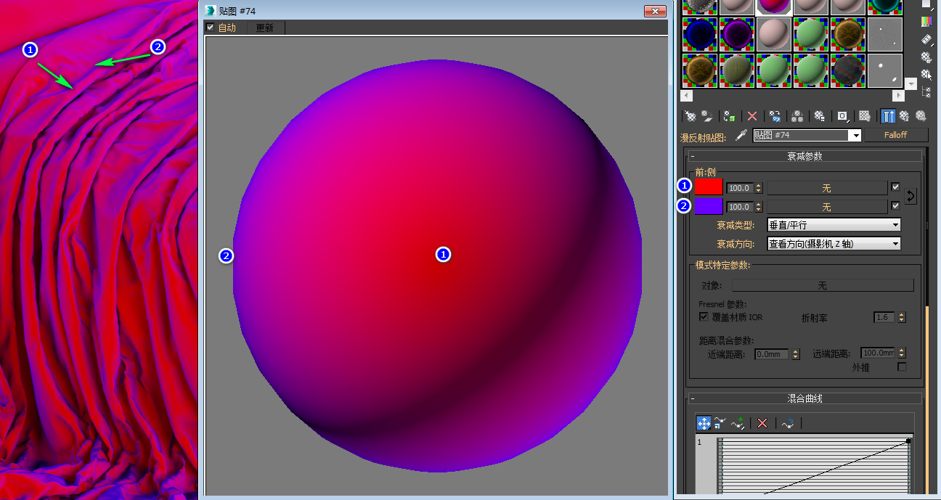This screenshot has height=500, width=941.
Task: Click sample slots scroll right arrow
Action: (899, 96)
